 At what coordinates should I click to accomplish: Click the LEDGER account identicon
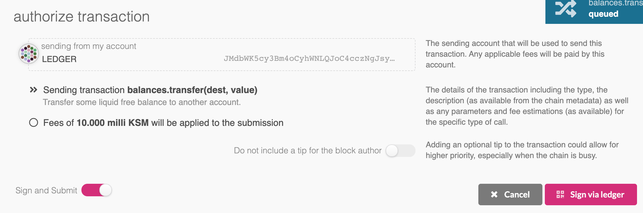(x=29, y=54)
